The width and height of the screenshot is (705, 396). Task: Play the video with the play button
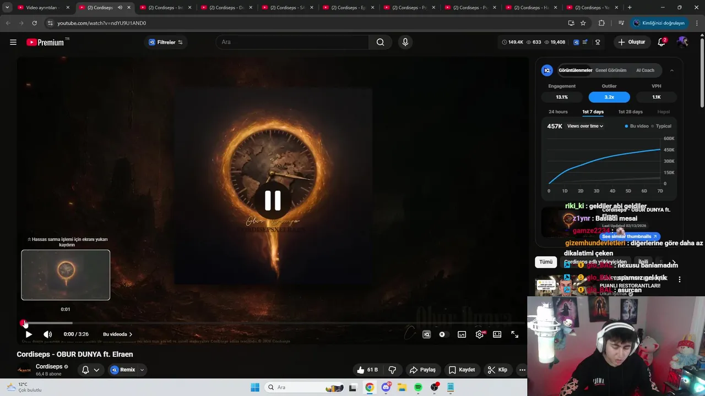click(29, 334)
